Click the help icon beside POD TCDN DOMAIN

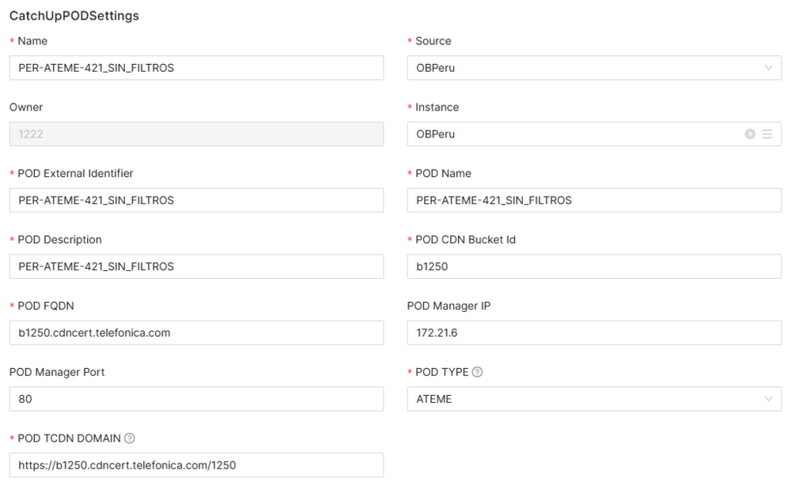130,438
